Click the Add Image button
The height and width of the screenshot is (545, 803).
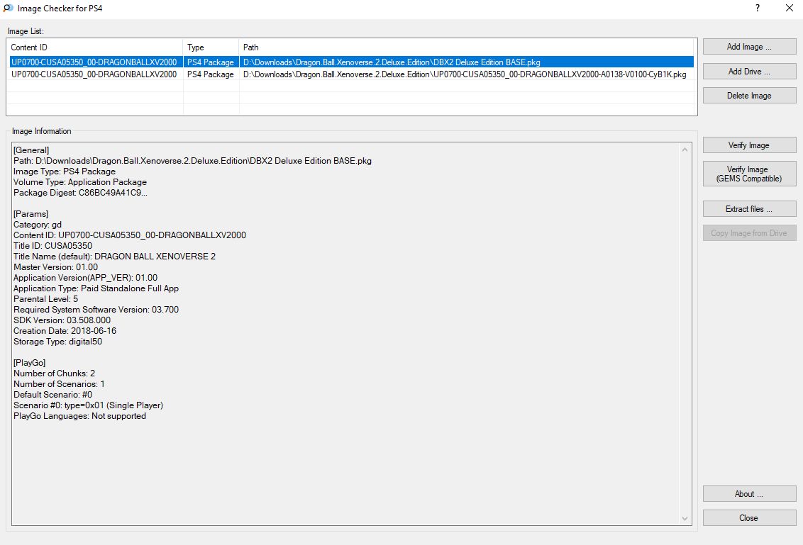point(749,47)
